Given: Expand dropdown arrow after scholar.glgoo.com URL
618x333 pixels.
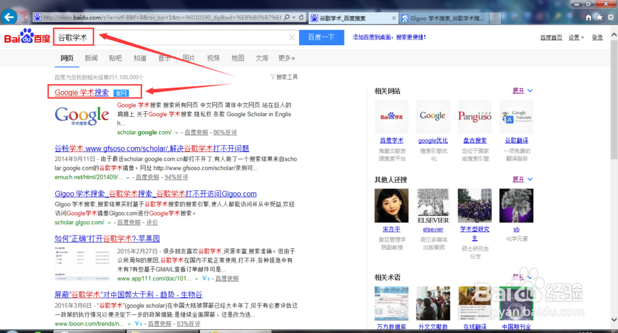Looking at the screenshot, I should point(109,223).
